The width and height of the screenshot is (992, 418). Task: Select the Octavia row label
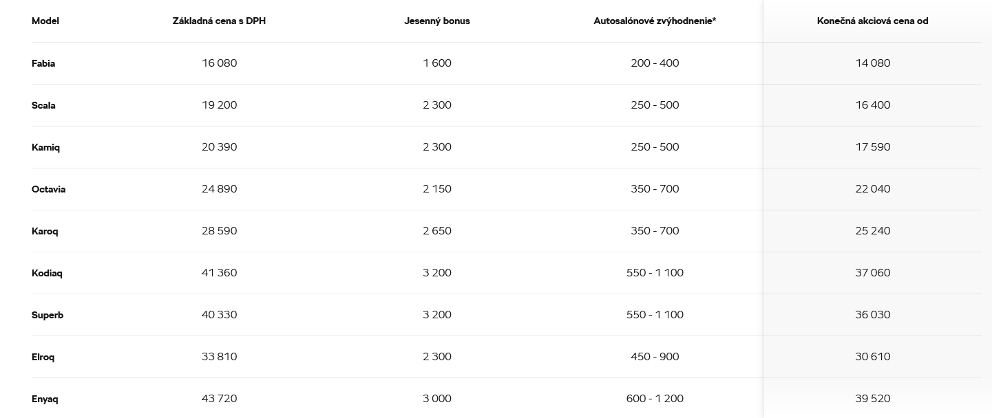48,189
